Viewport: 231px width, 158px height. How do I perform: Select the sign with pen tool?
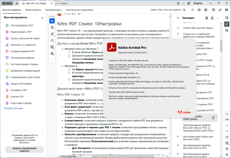52,53
